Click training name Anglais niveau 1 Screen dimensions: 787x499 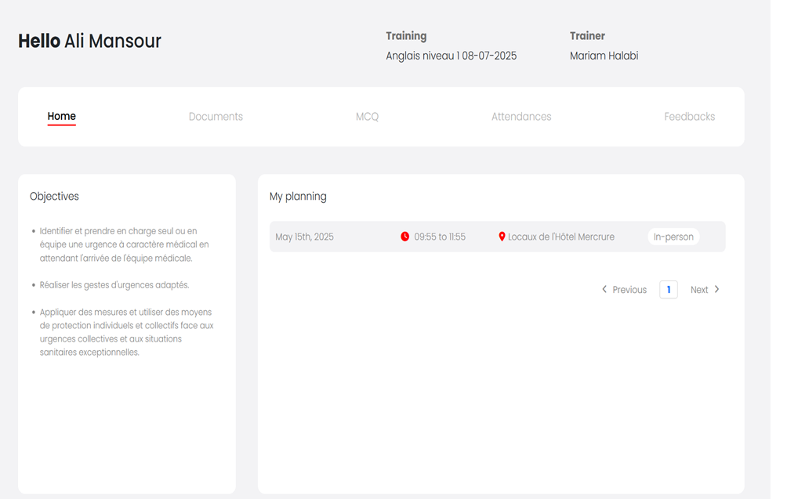(451, 56)
